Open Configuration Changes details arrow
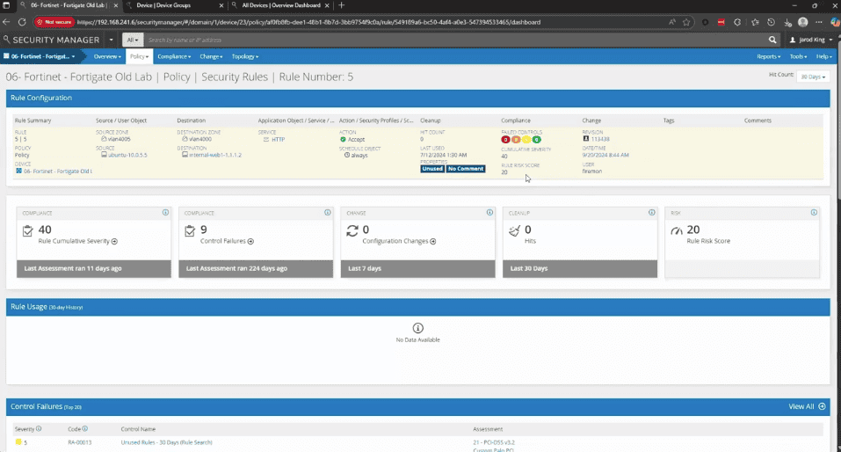The image size is (841, 452). (x=433, y=242)
